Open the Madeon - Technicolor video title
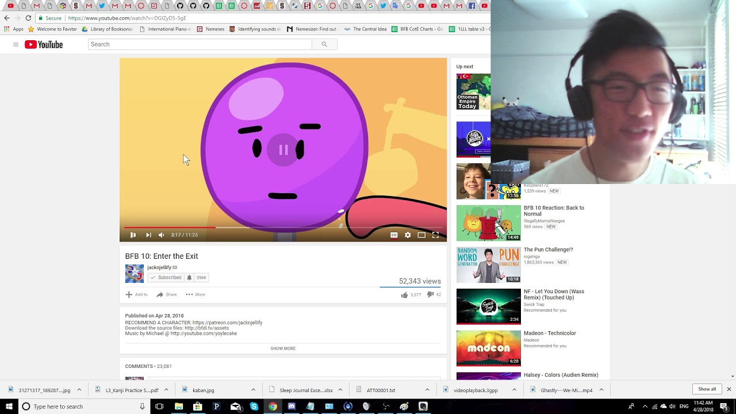 coord(550,333)
